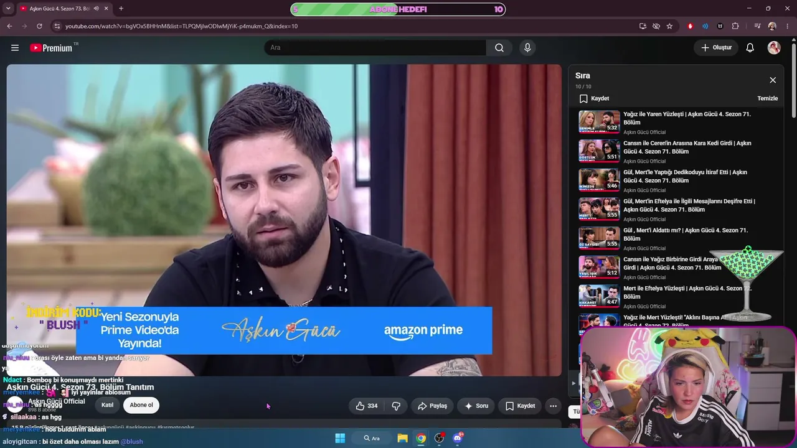Open the YouTube guide hamburger menu
The height and width of the screenshot is (448, 797).
pyautogui.click(x=15, y=48)
